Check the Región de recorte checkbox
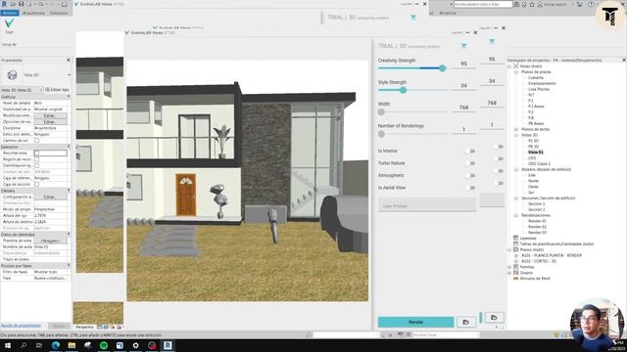Viewport: 627px width, 352px height. pyautogui.click(x=37, y=159)
